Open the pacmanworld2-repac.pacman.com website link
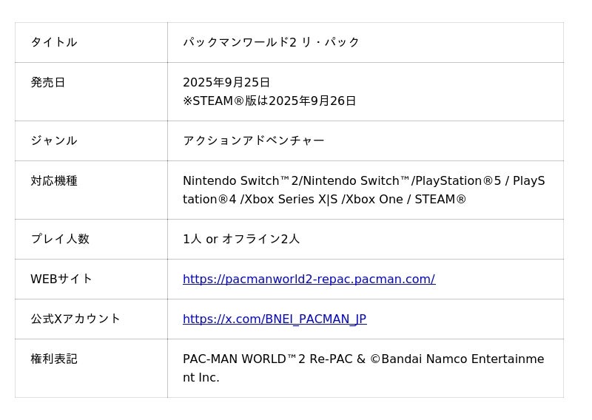Viewport: 592px width, 420px height. 309,279
